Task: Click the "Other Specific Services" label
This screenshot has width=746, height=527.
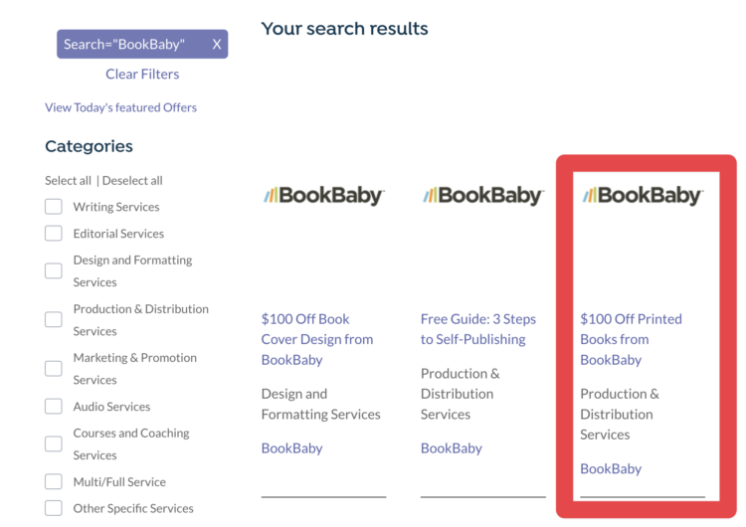Action: point(133,508)
